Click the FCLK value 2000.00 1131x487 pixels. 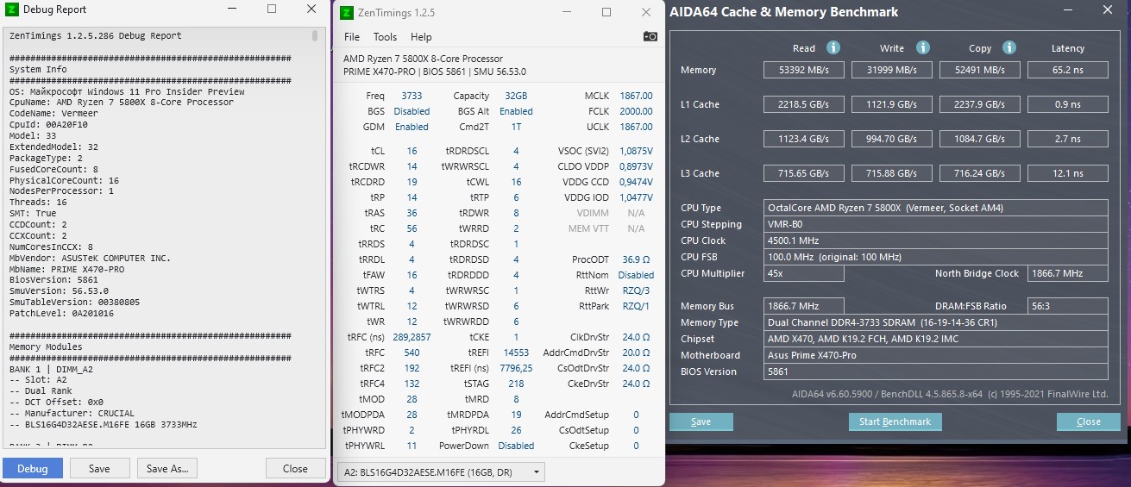[x=636, y=111]
